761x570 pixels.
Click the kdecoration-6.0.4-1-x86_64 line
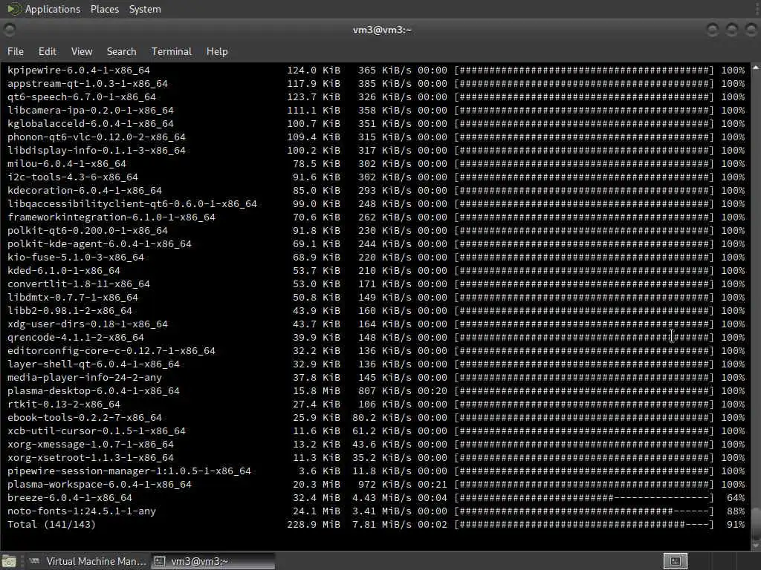[376, 191]
